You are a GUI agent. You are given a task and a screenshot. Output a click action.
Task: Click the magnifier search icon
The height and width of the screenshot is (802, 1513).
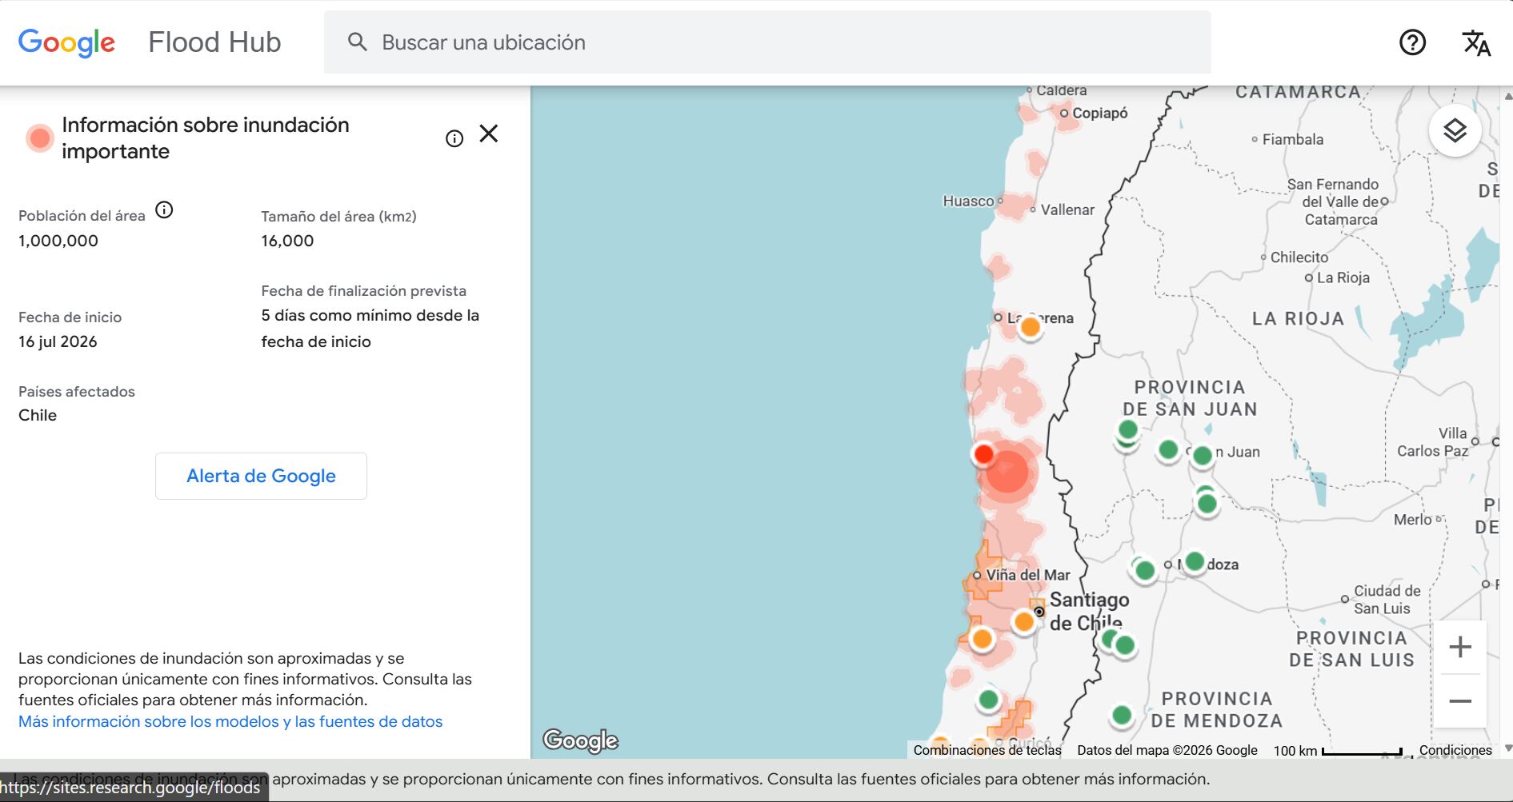[x=358, y=42]
